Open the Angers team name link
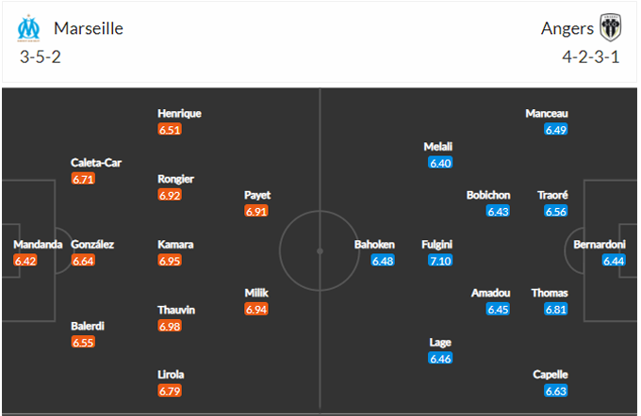 [x=567, y=28]
